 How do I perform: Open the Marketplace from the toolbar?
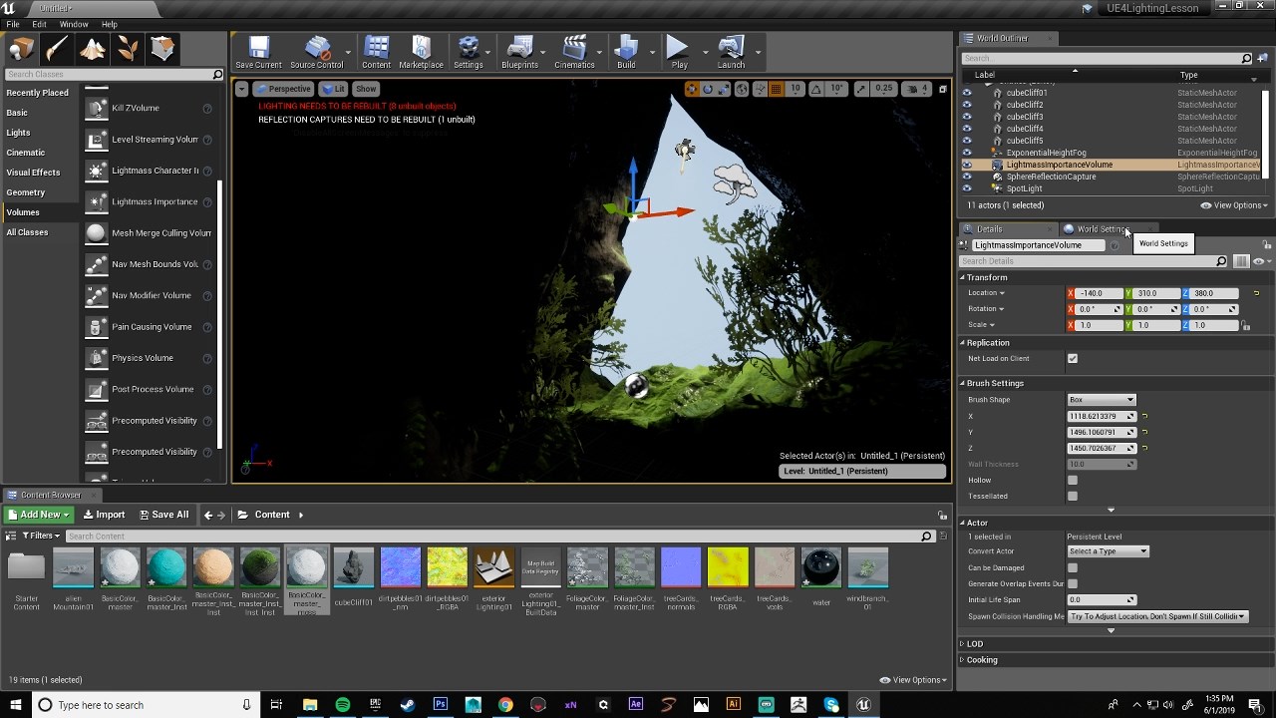[421, 48]
